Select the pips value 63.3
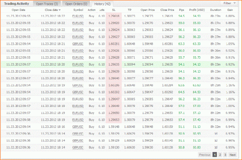Screen dimensions: 242x160 (x=182, y=44)
